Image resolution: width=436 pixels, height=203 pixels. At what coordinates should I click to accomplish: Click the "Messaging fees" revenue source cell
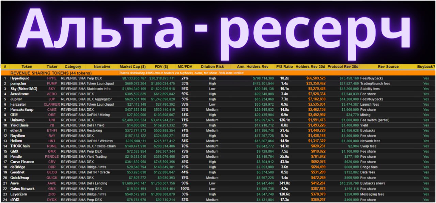pyautogui.click(x=372, y=194)
